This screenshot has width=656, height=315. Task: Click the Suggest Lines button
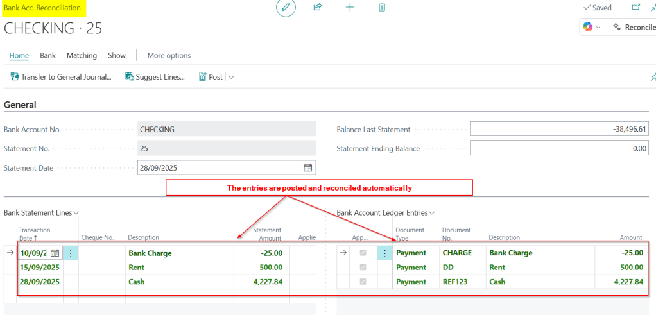coord(155,77)
